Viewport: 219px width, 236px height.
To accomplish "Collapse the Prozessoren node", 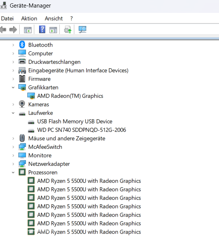I will [x=13, y=173].
